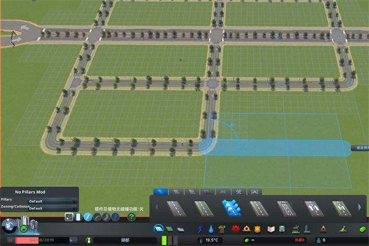Click the 摆件及植物无碰撞功能 status text
Image resolution: width=369 pixels, height=246 pixels.
pos(119,209)
